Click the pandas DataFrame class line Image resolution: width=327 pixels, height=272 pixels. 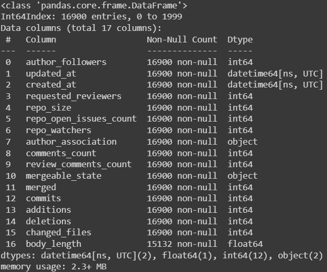[94, 6]
